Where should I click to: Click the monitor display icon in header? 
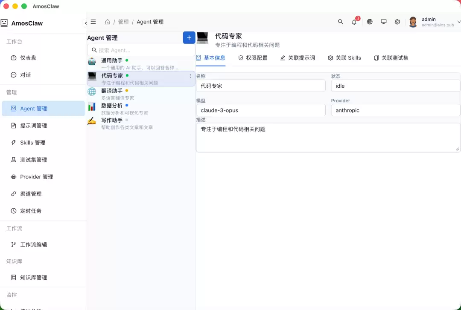click(383, 22)
